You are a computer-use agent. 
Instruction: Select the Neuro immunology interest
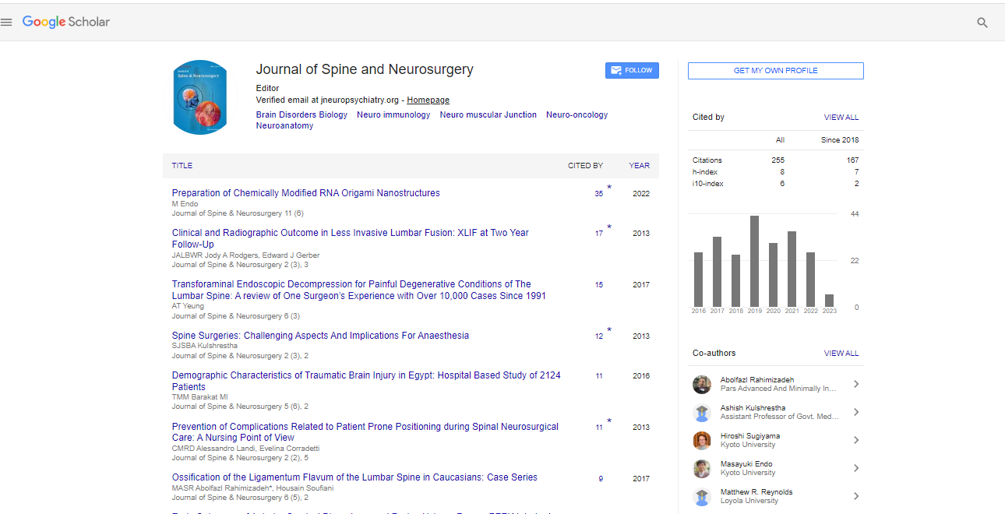393,114
